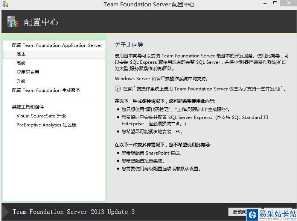Open Visual SourceSafe 升级 item

click(41, 116)
